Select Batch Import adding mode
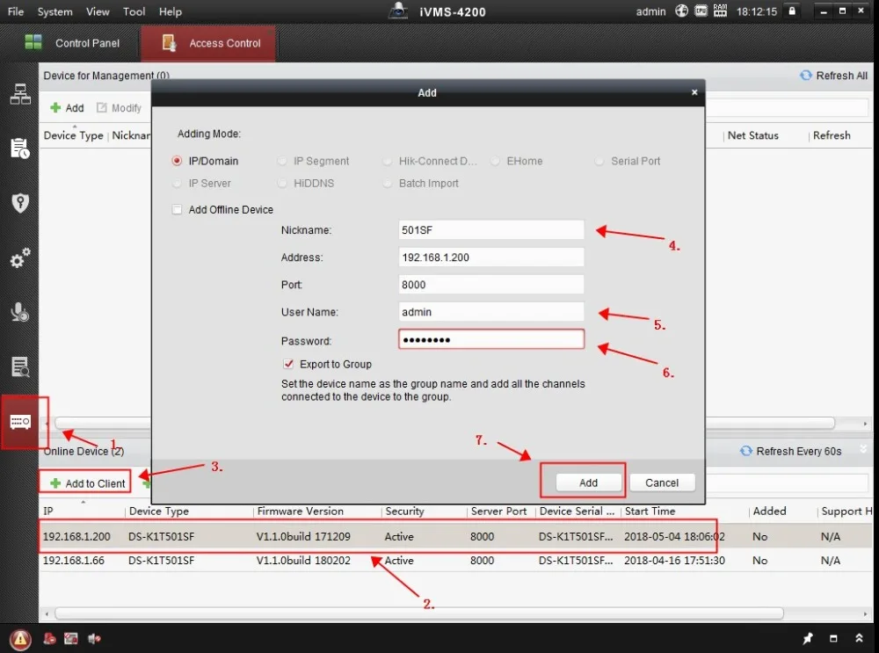Image resolution: width=879 pixels, height=653 pixels. click(387, 184)
